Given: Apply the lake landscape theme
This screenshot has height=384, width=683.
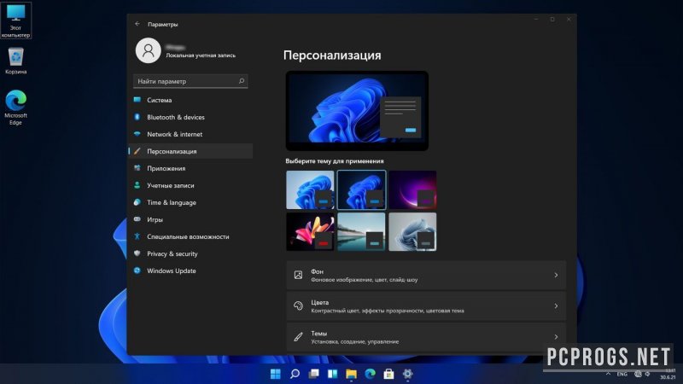Looking at the screenshot, I should 361,231.
